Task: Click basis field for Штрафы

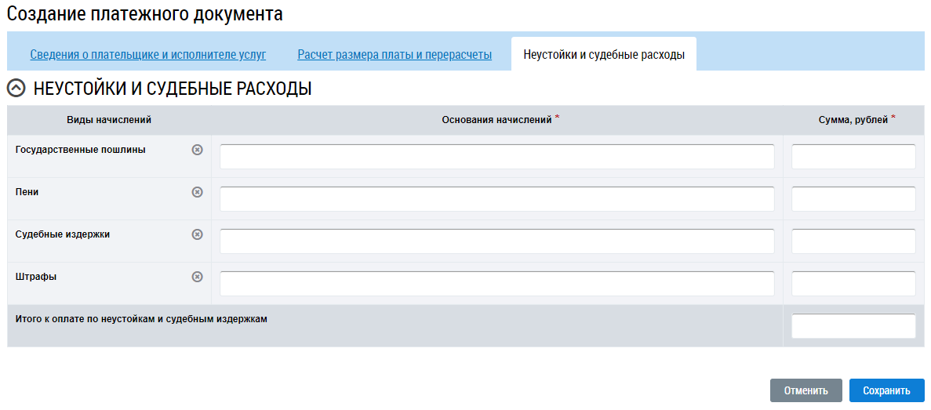Action: coord(496,283)
